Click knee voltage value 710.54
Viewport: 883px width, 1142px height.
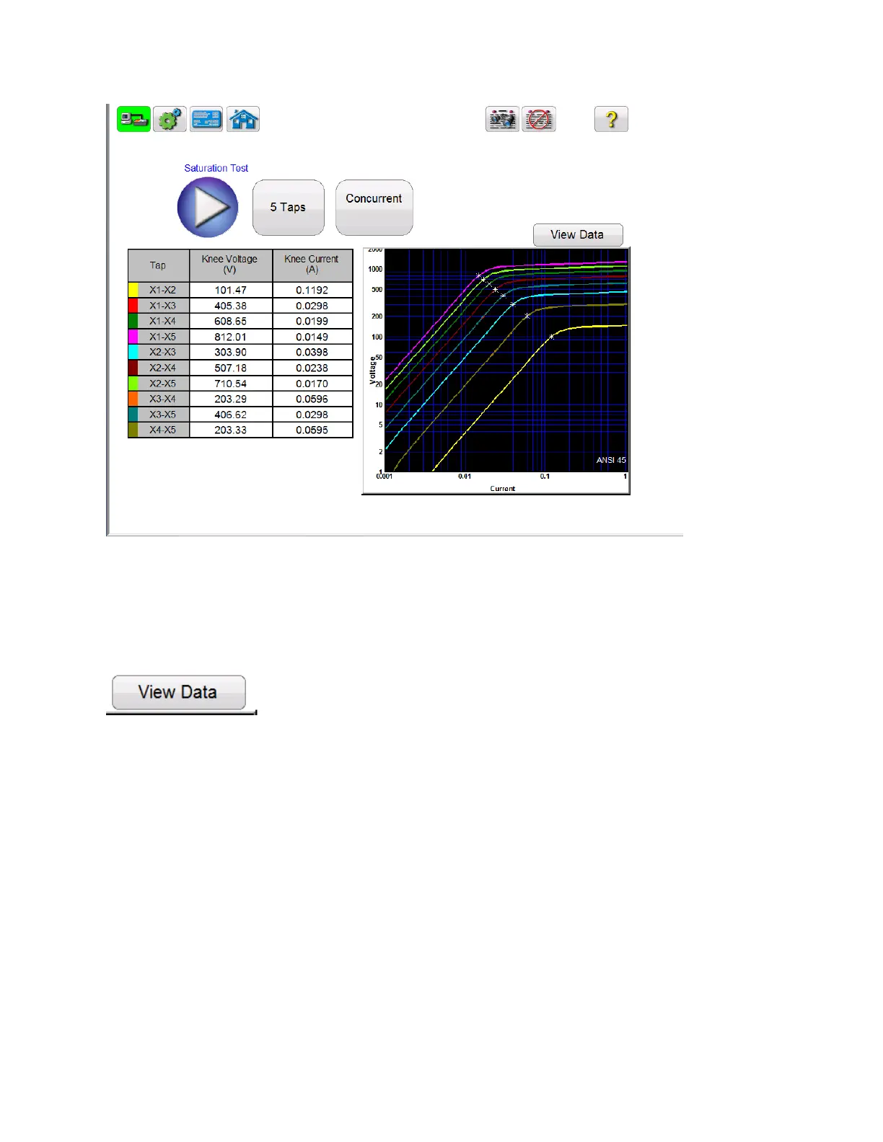(231, 384)
